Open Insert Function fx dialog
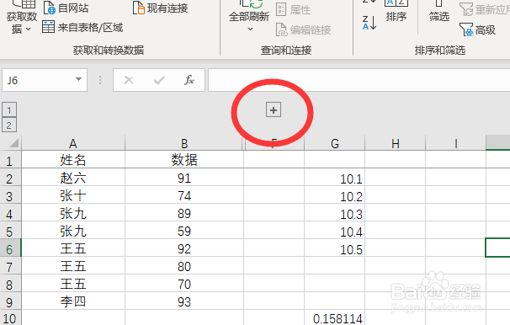 189,80
